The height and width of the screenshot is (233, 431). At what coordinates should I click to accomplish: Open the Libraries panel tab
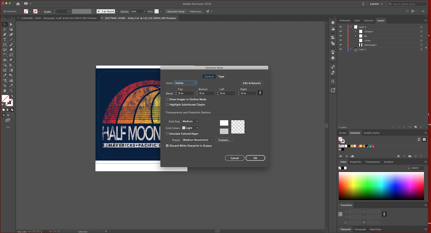click(x=369, y=20)
